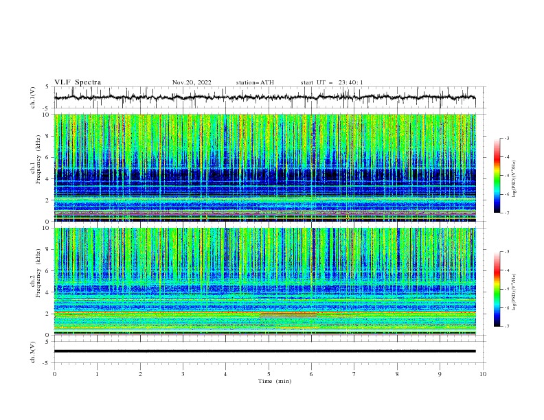Click the lower PSD color scale bar
Screen dimensions: 544x420
[x=497, y=289]
